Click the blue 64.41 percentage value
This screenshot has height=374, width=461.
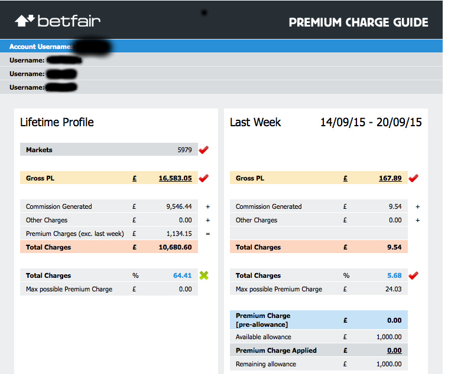(x=182, y=275)
